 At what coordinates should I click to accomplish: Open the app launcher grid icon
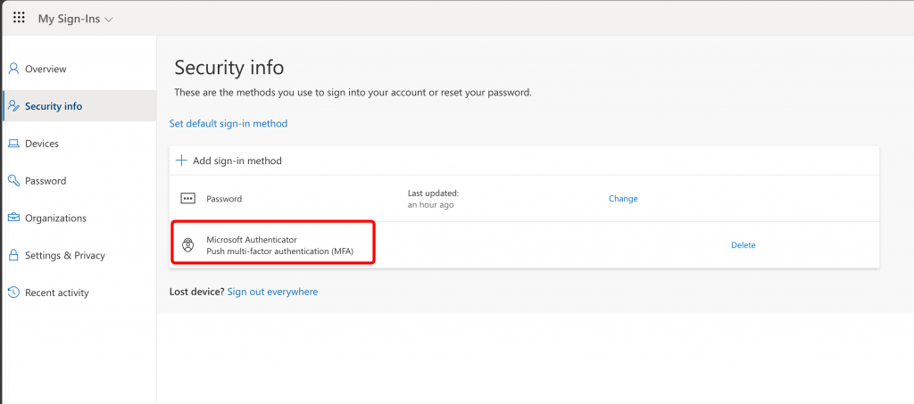click(19, 18)
